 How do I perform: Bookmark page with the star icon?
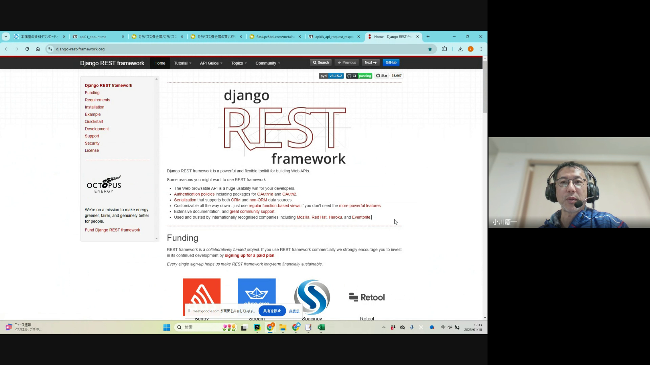[430, 49]
